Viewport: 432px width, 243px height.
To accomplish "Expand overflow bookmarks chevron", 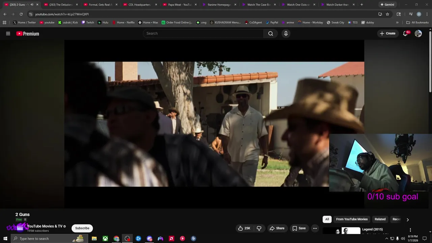I will (x=397, y=23).
